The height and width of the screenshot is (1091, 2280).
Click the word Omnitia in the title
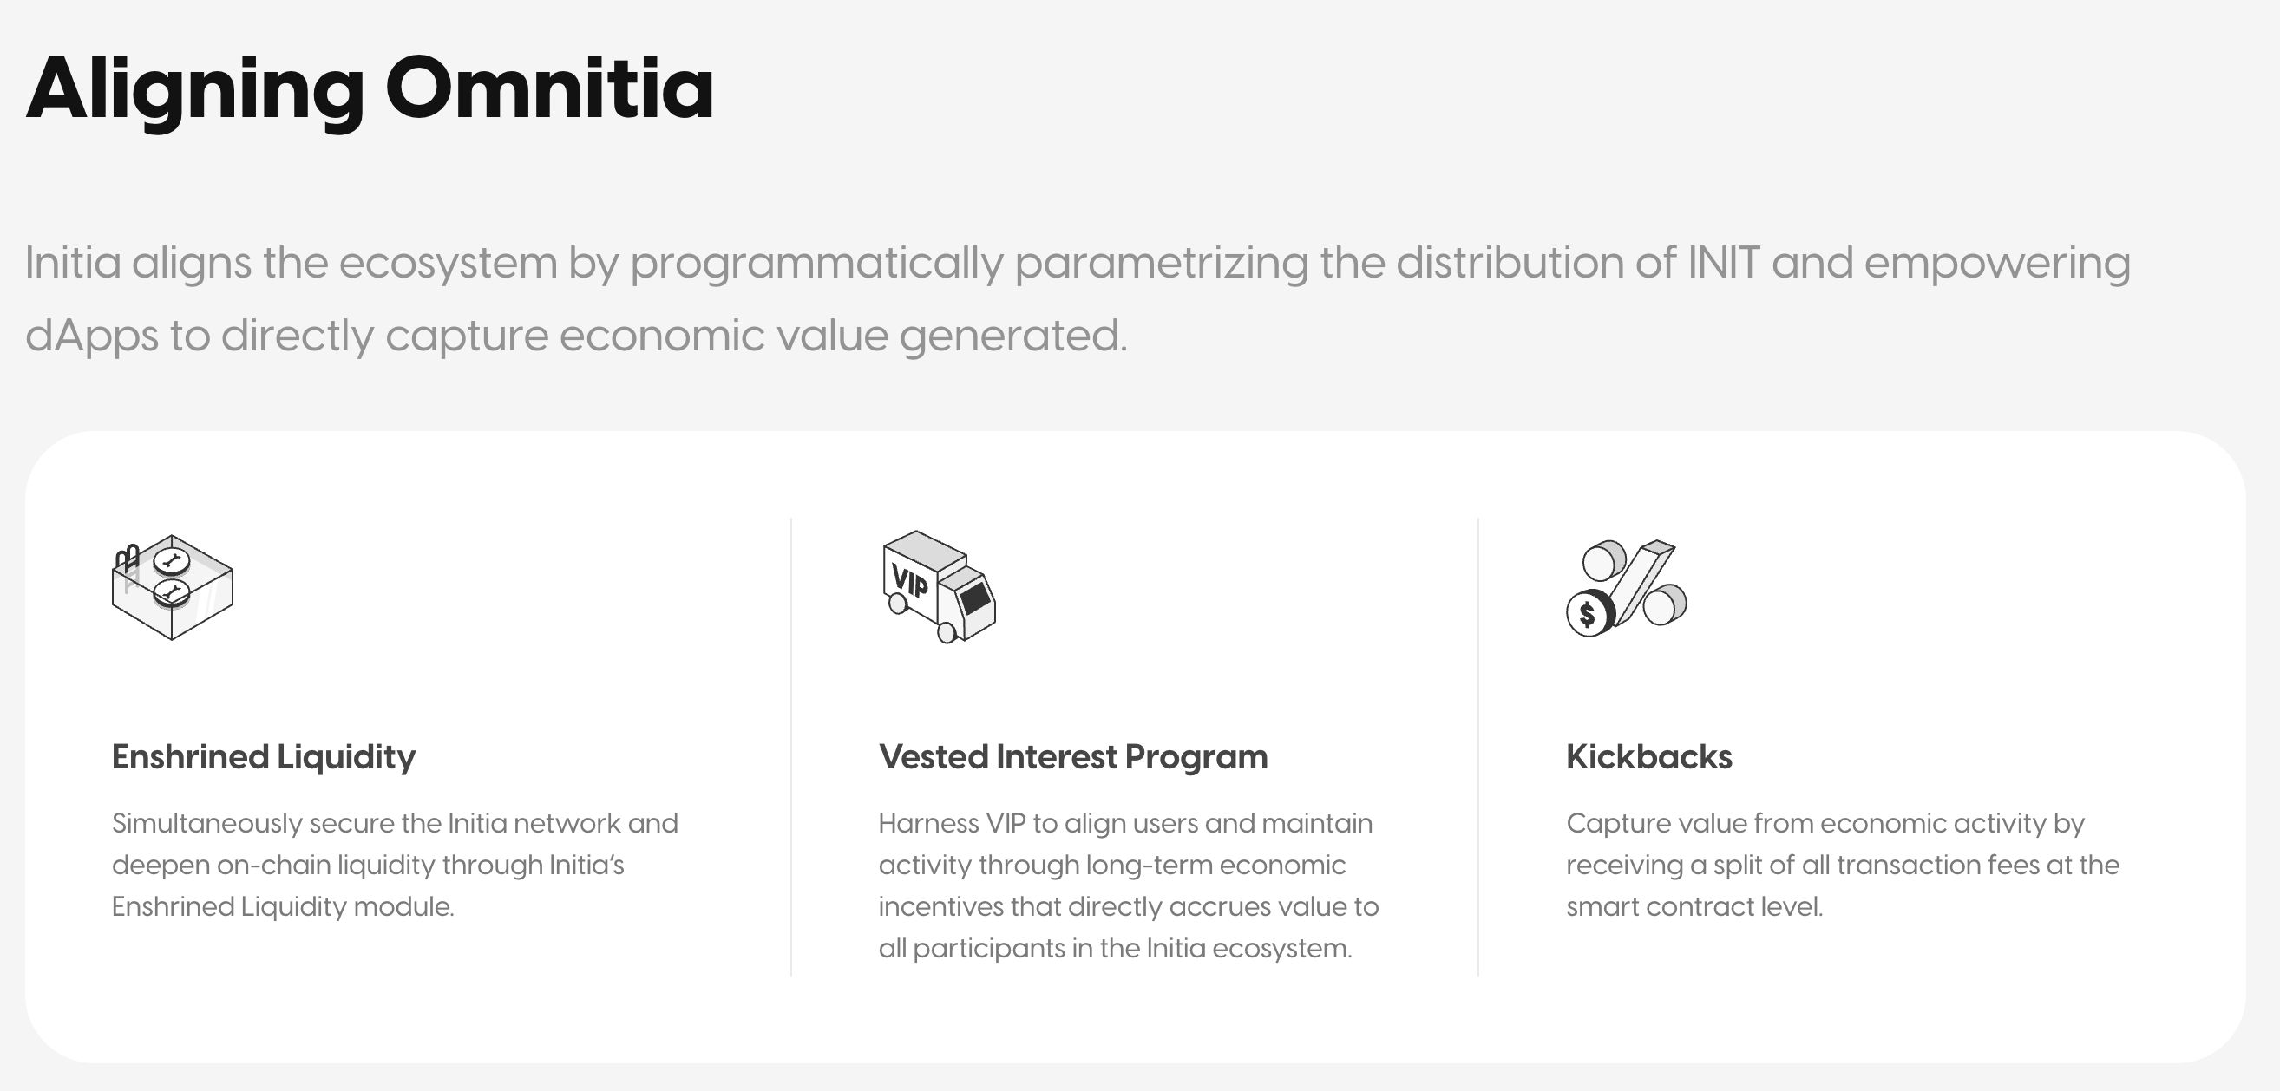(549, 88)
